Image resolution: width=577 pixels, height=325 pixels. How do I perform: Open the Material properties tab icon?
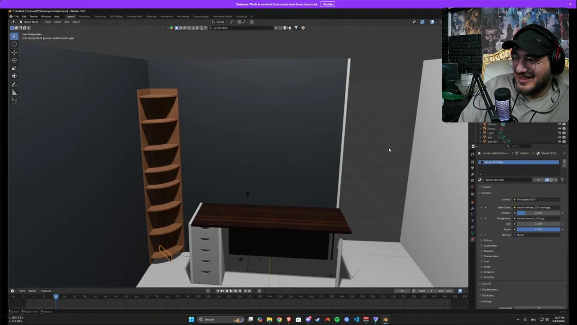472,239
